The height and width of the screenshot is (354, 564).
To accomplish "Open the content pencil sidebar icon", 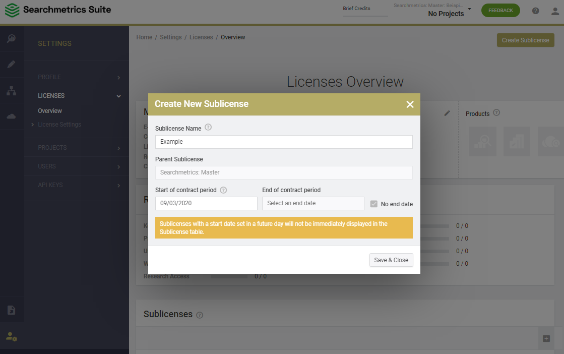I will point(12,65).
